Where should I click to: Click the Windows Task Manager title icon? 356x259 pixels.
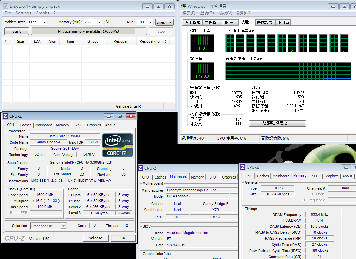184,6
